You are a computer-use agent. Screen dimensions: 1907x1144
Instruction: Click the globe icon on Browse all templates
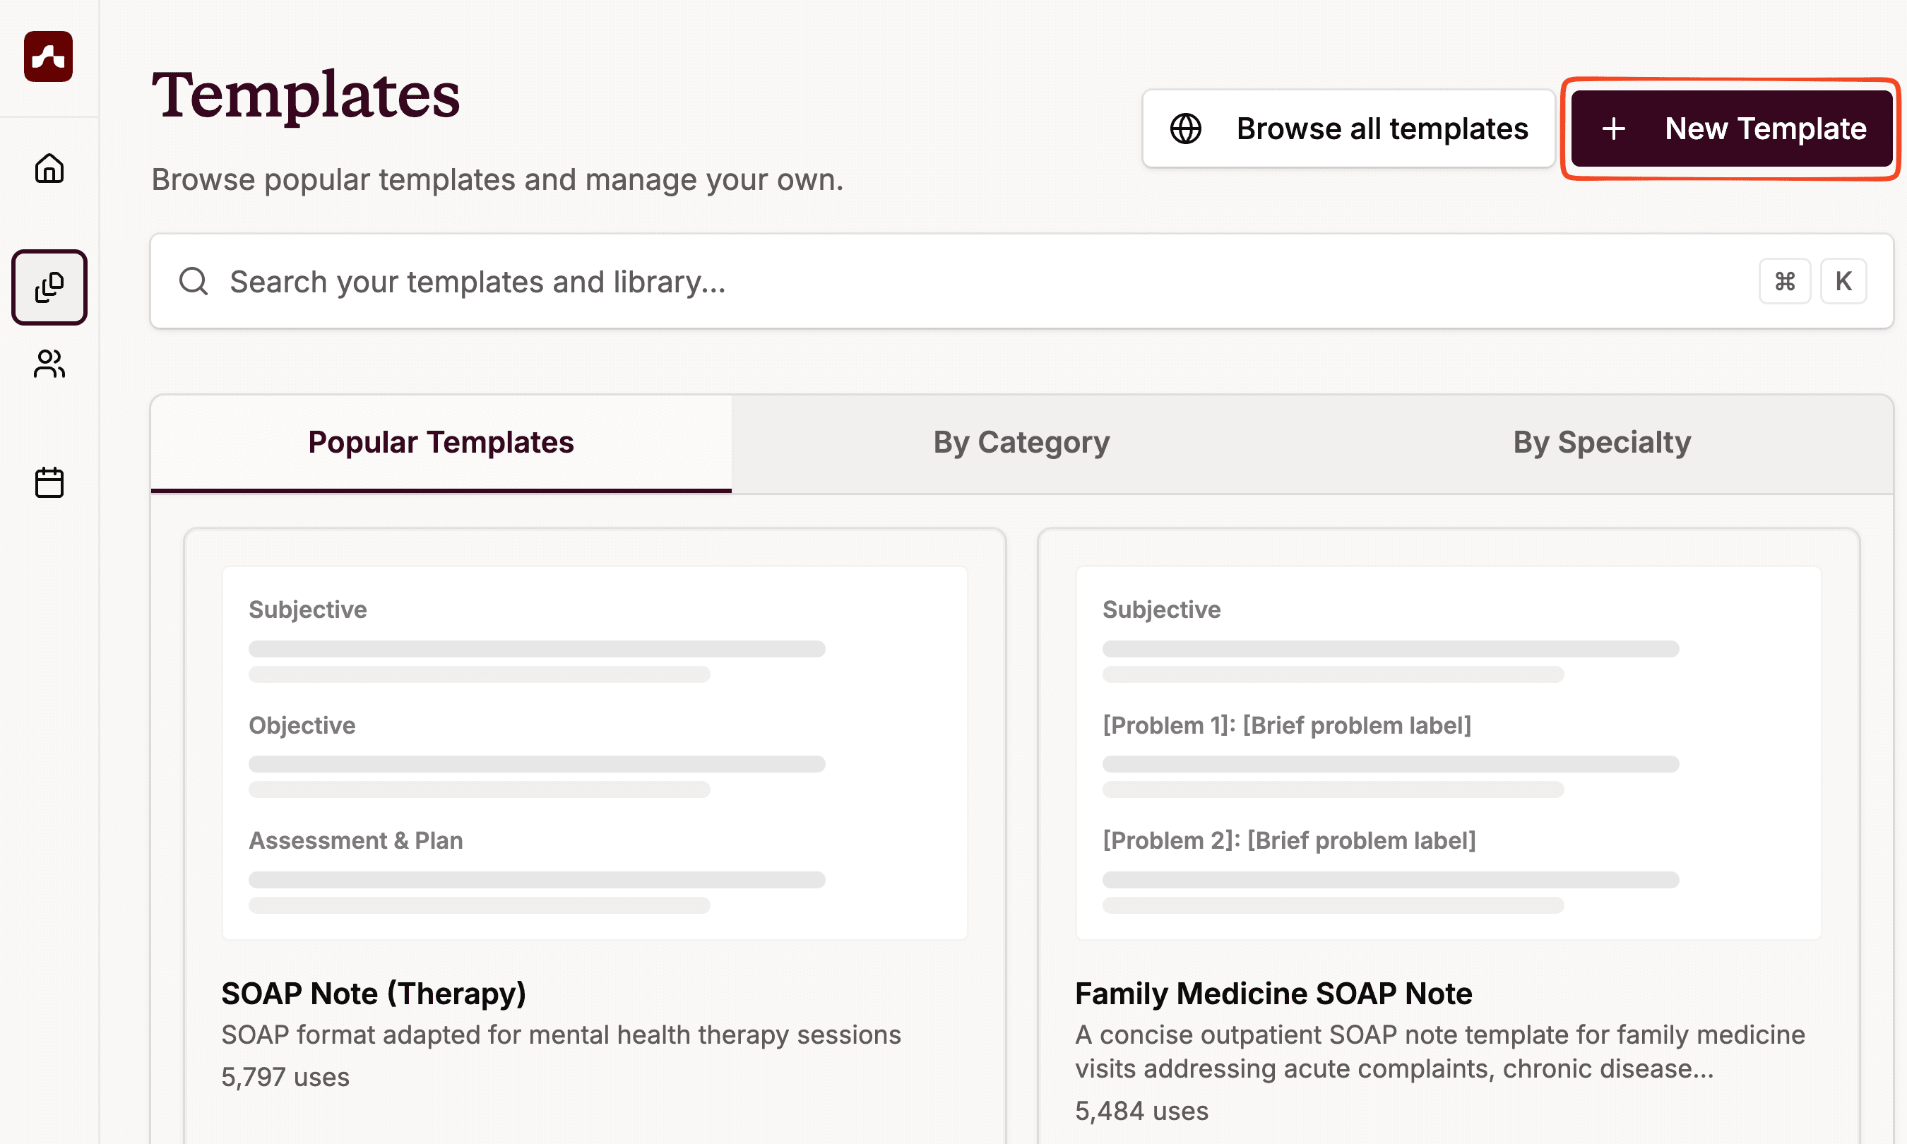pos(1185,129)
